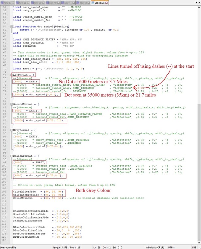
Task: Place cursor on local navy_symbol_near line
Action: coord(47,7)
